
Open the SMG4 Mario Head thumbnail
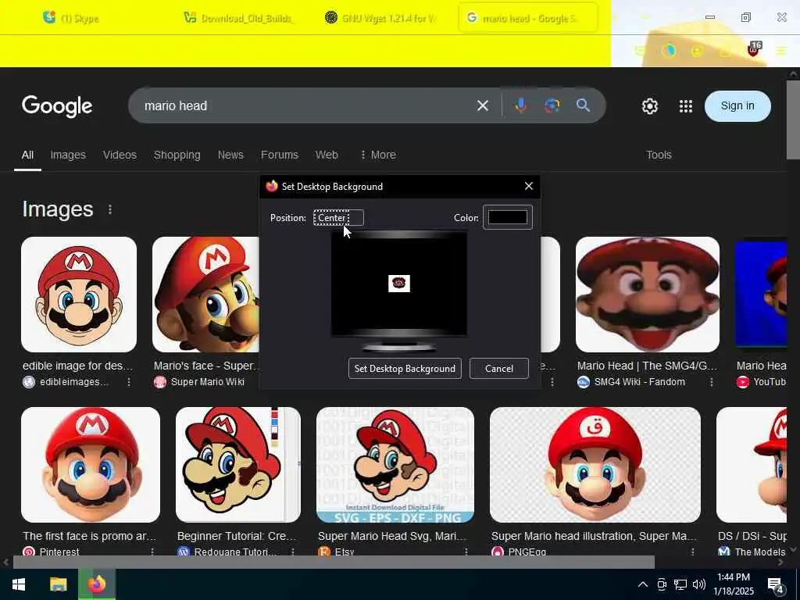(x=647, y=294)
